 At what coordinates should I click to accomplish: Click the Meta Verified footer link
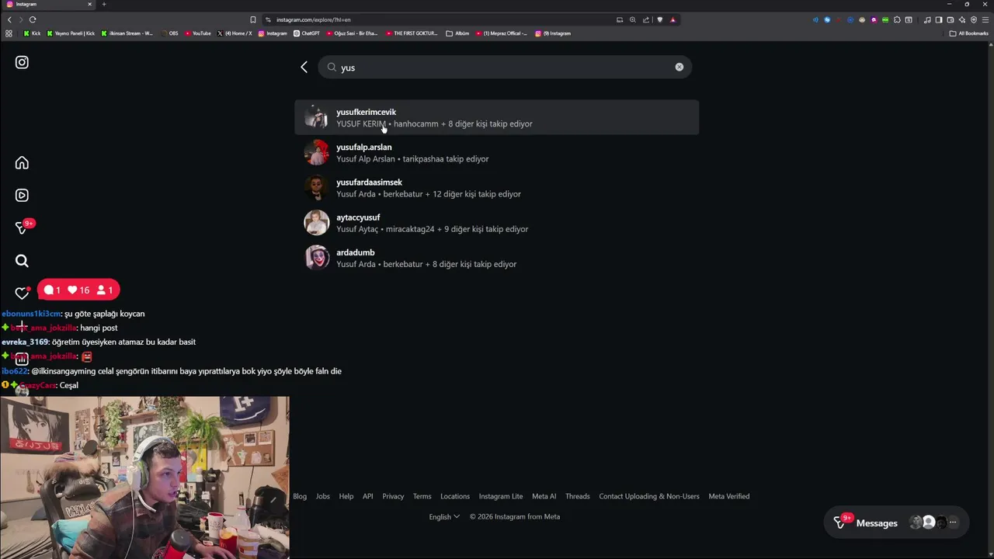pyautogui.click(x=728, y=496)
